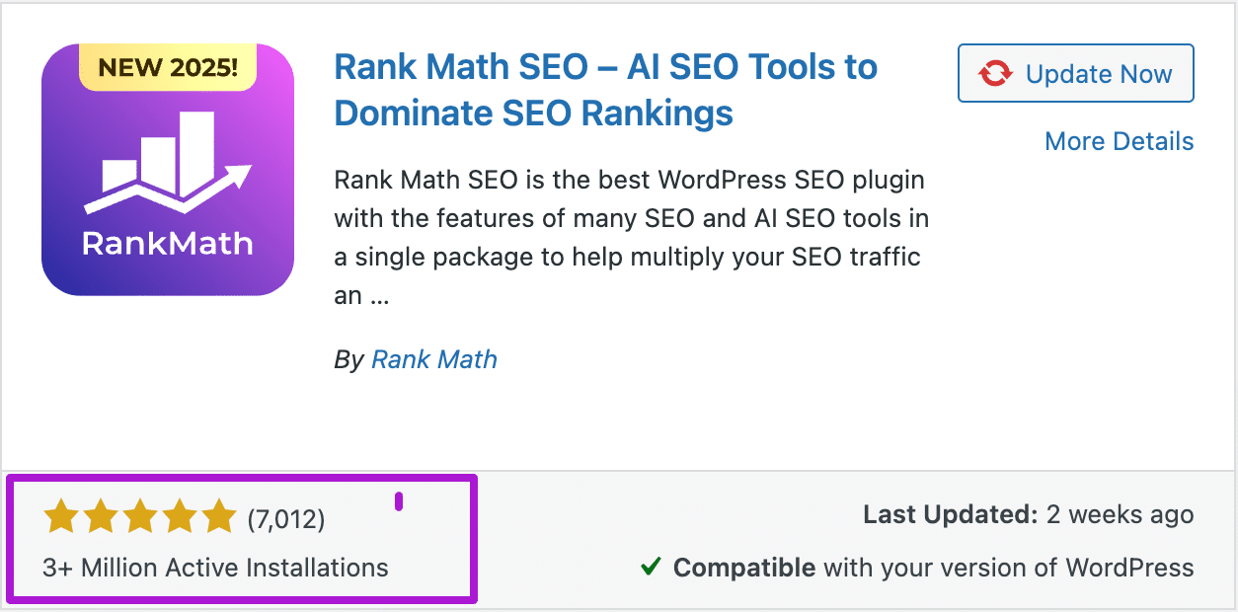This screenshot has height=612, width=1238.
Task: Open the plugin with the Update Now button
Action: click(x=1075, y=72)
